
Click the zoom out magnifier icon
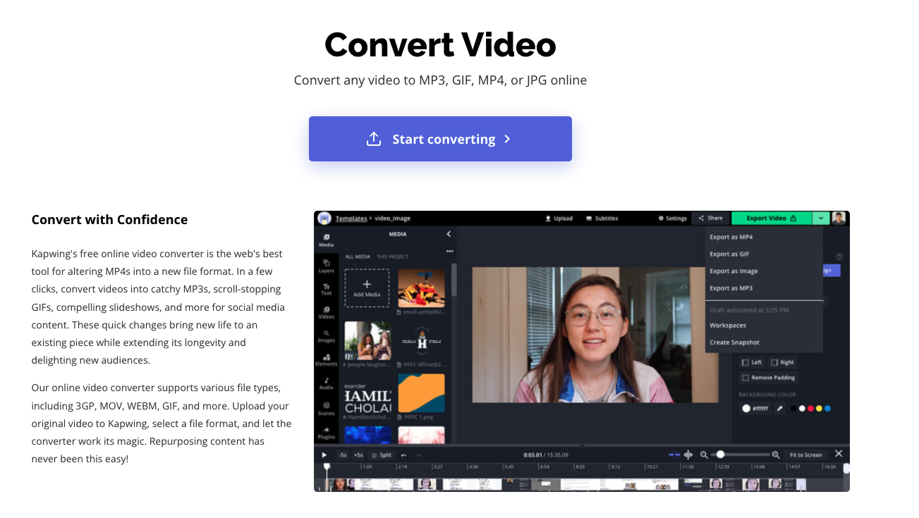704,455
